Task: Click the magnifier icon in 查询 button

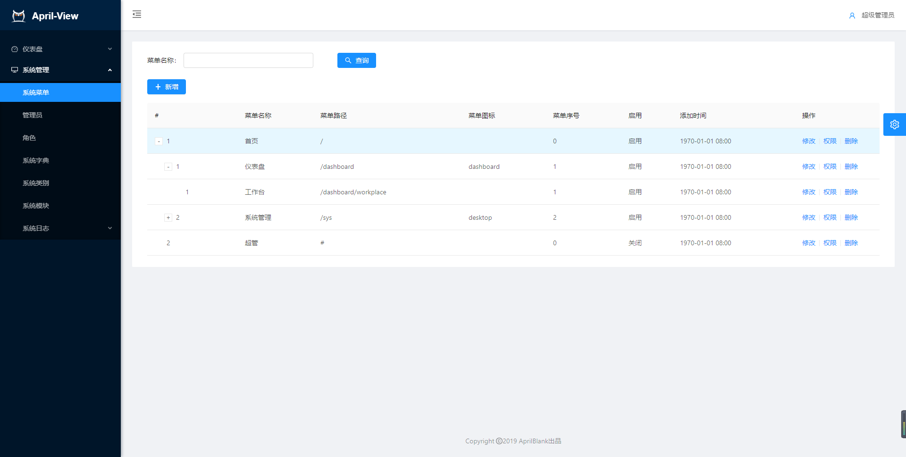Action: (348, 60)
